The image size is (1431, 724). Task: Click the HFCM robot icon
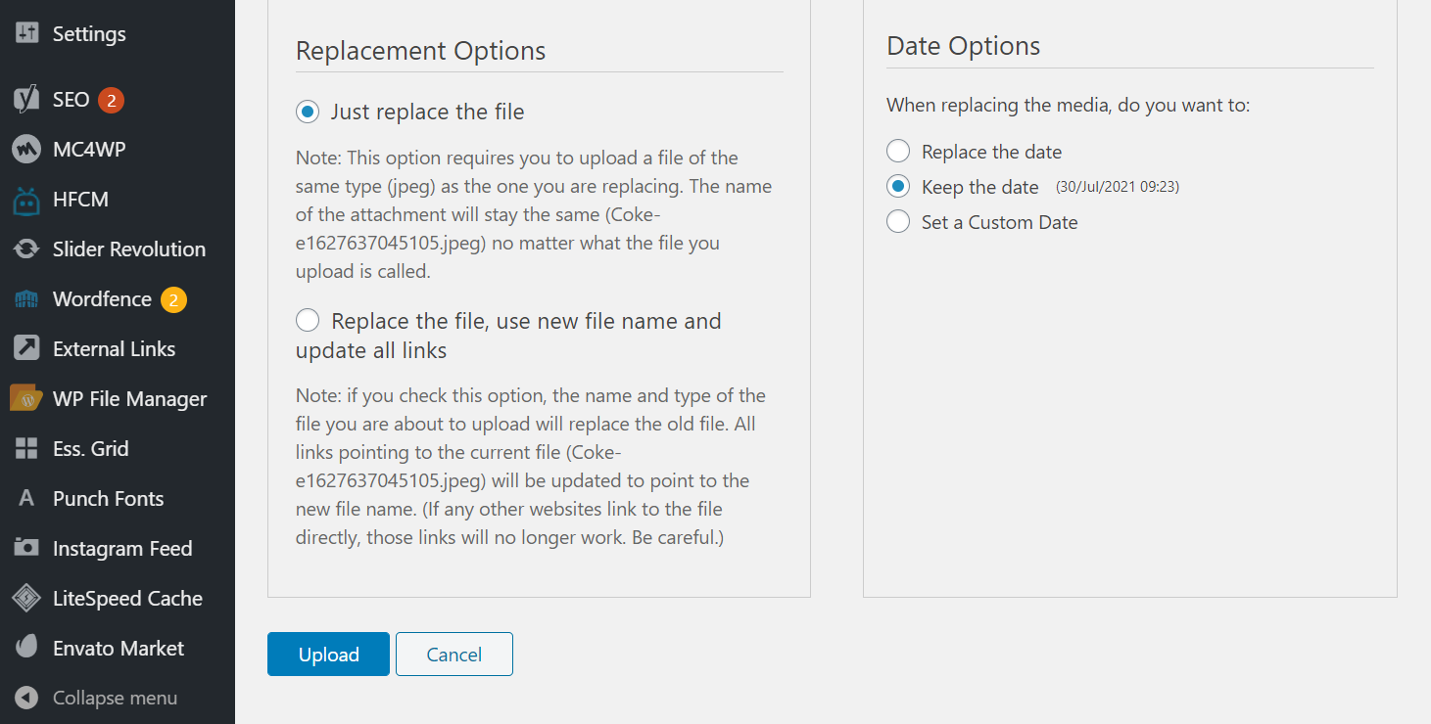(26, 200)
